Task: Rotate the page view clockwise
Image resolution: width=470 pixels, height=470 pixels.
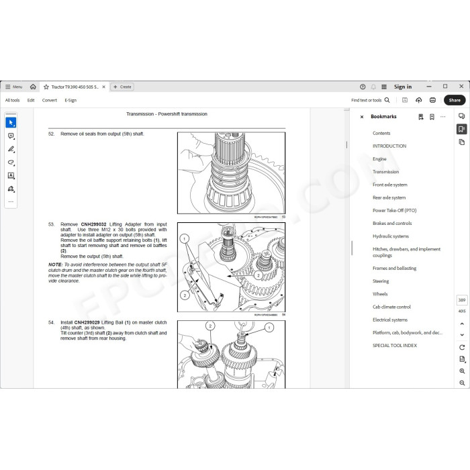Action: (462, 347)
